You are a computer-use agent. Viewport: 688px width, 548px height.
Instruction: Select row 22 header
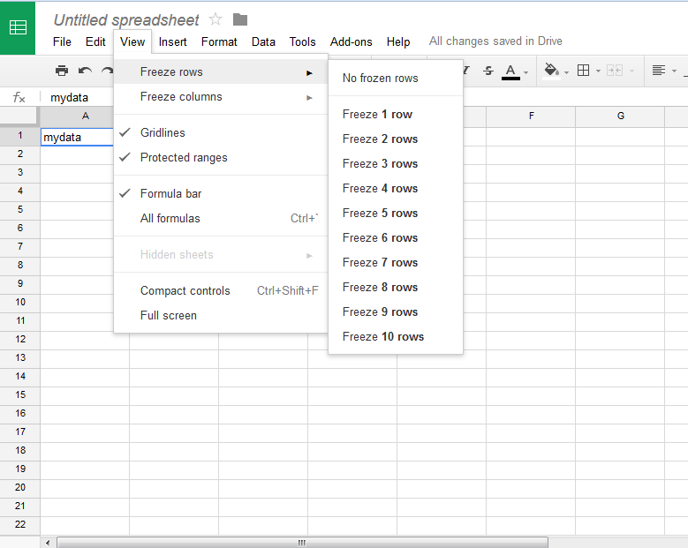coord(20,525)
